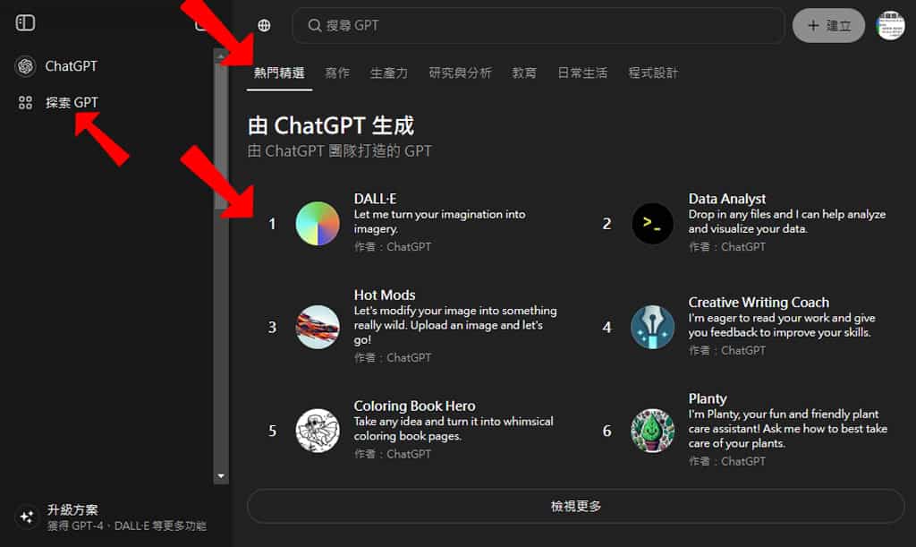Open 探索 GPT in the sidebar

[x=72, y=103]
